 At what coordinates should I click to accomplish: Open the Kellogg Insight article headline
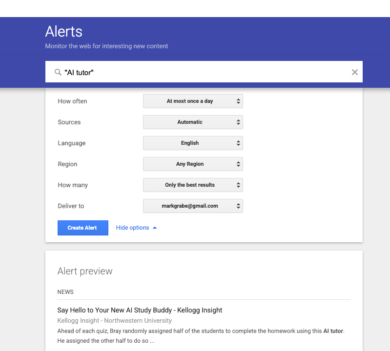140,310
